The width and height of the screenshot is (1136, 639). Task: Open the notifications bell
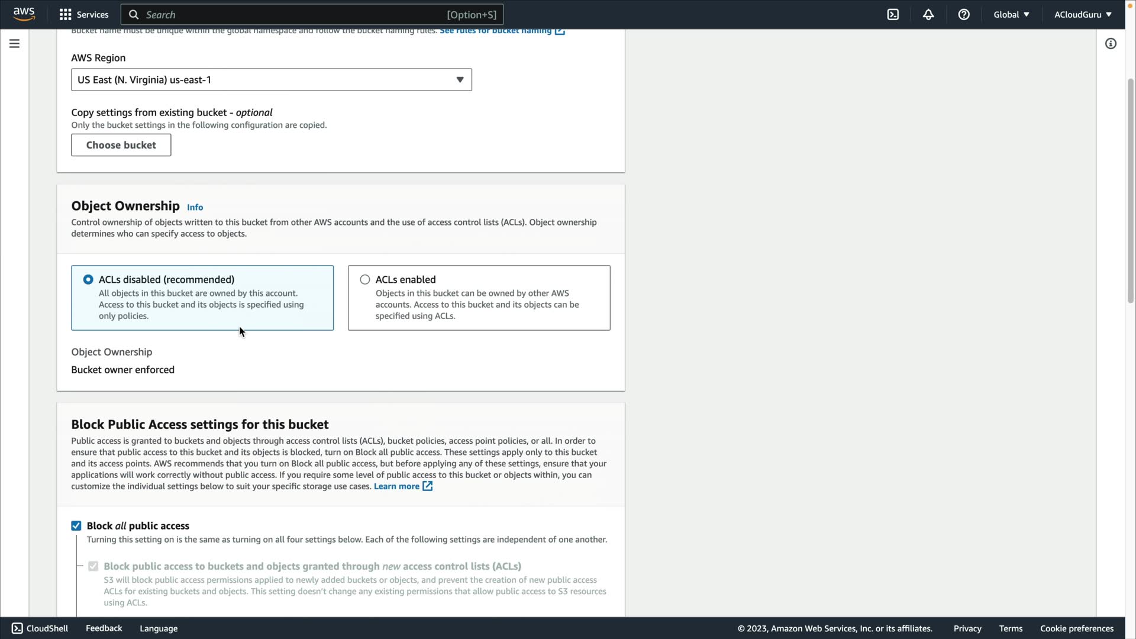[x=928, y=14]
